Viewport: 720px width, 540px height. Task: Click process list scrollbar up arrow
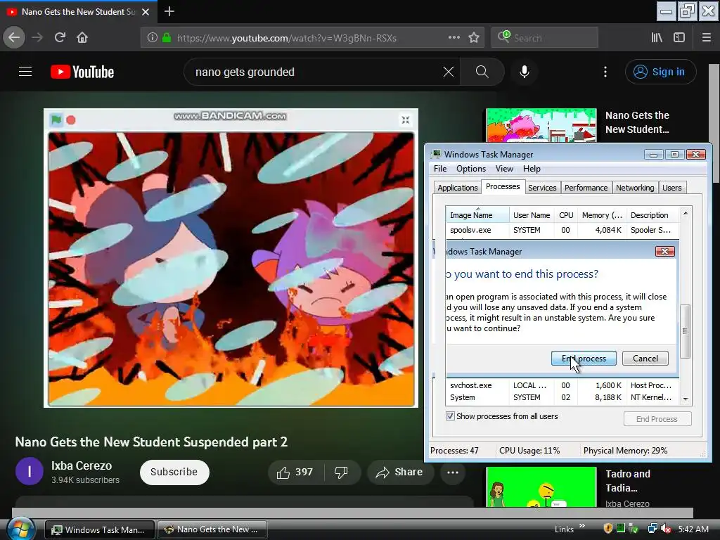coord(686,214)
